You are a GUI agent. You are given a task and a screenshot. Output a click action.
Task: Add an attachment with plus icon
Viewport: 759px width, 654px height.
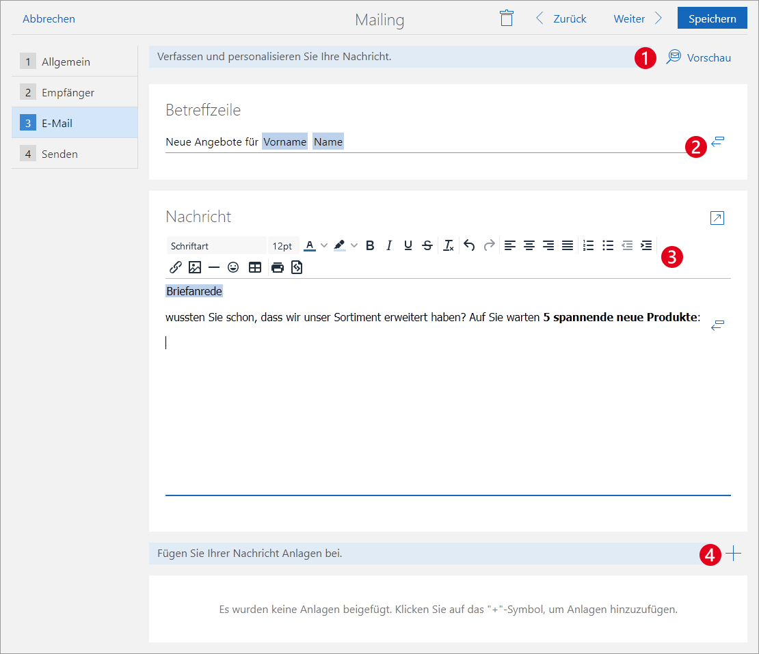(x=733, y=554)
